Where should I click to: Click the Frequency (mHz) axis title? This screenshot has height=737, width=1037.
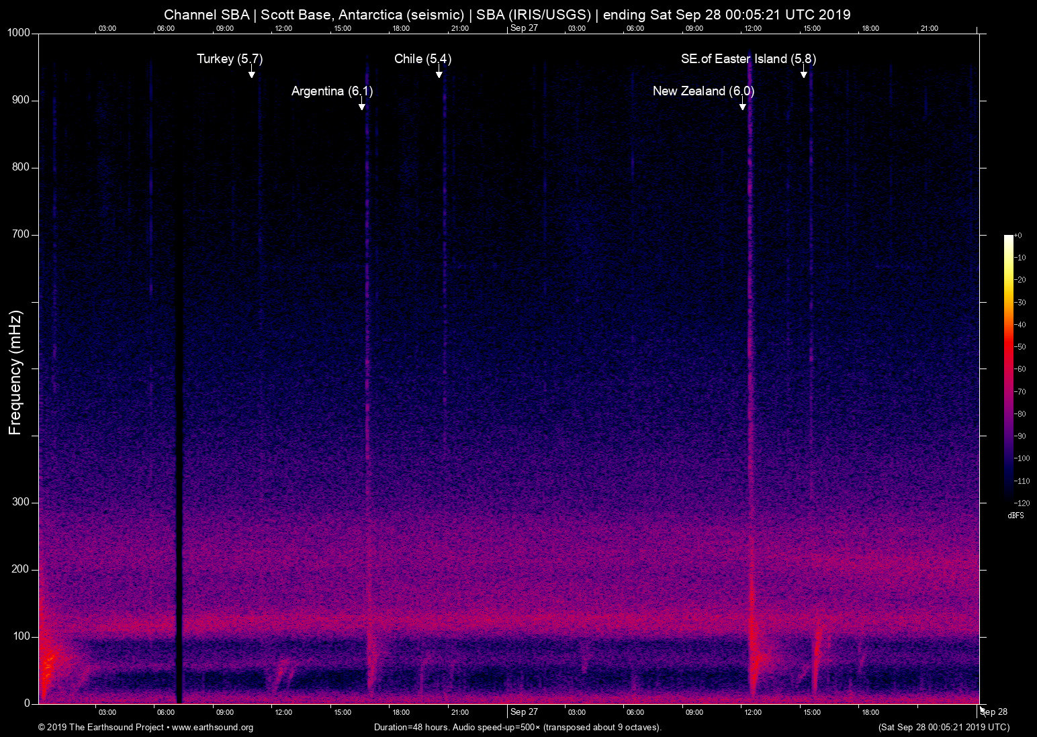(x=15, y=373)
